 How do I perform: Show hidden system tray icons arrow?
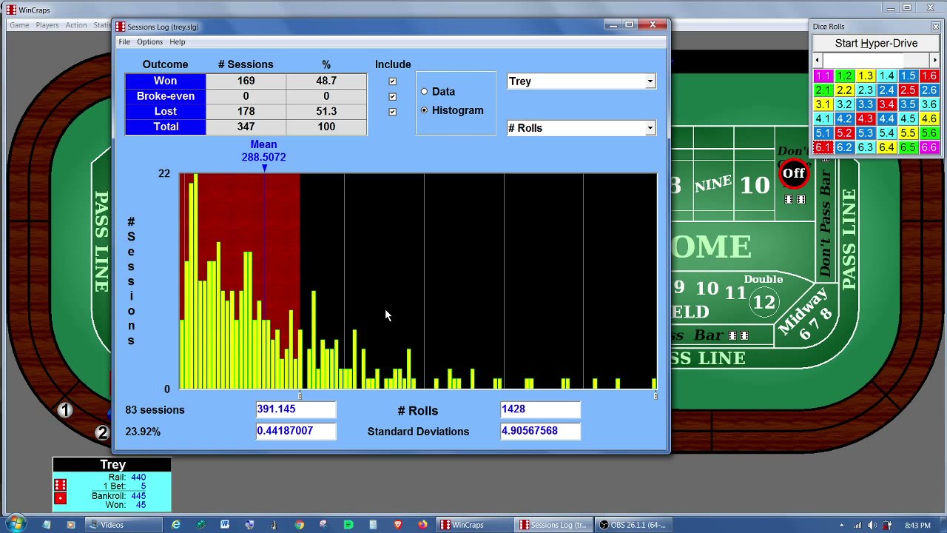[x=841, y=526]
